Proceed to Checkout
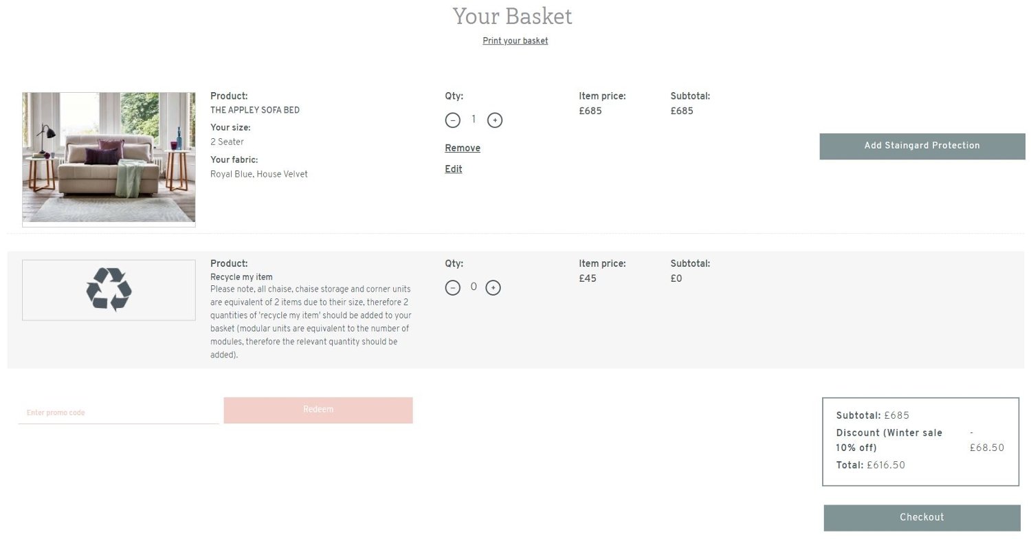 tap(922, 518)
